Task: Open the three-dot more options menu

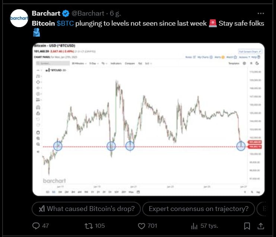Action: 260,13
